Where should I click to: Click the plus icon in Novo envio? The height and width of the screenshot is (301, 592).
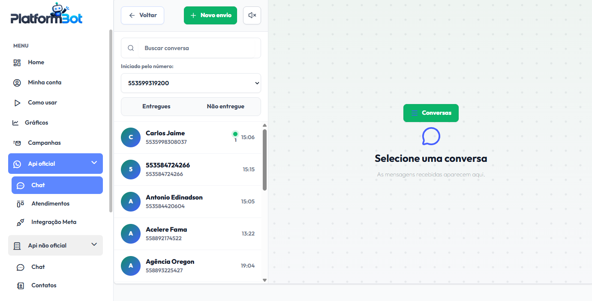click(193, 15)
